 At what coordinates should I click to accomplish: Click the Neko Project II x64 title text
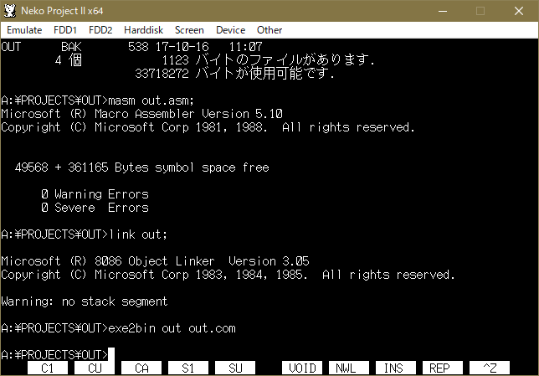[62, 11]
